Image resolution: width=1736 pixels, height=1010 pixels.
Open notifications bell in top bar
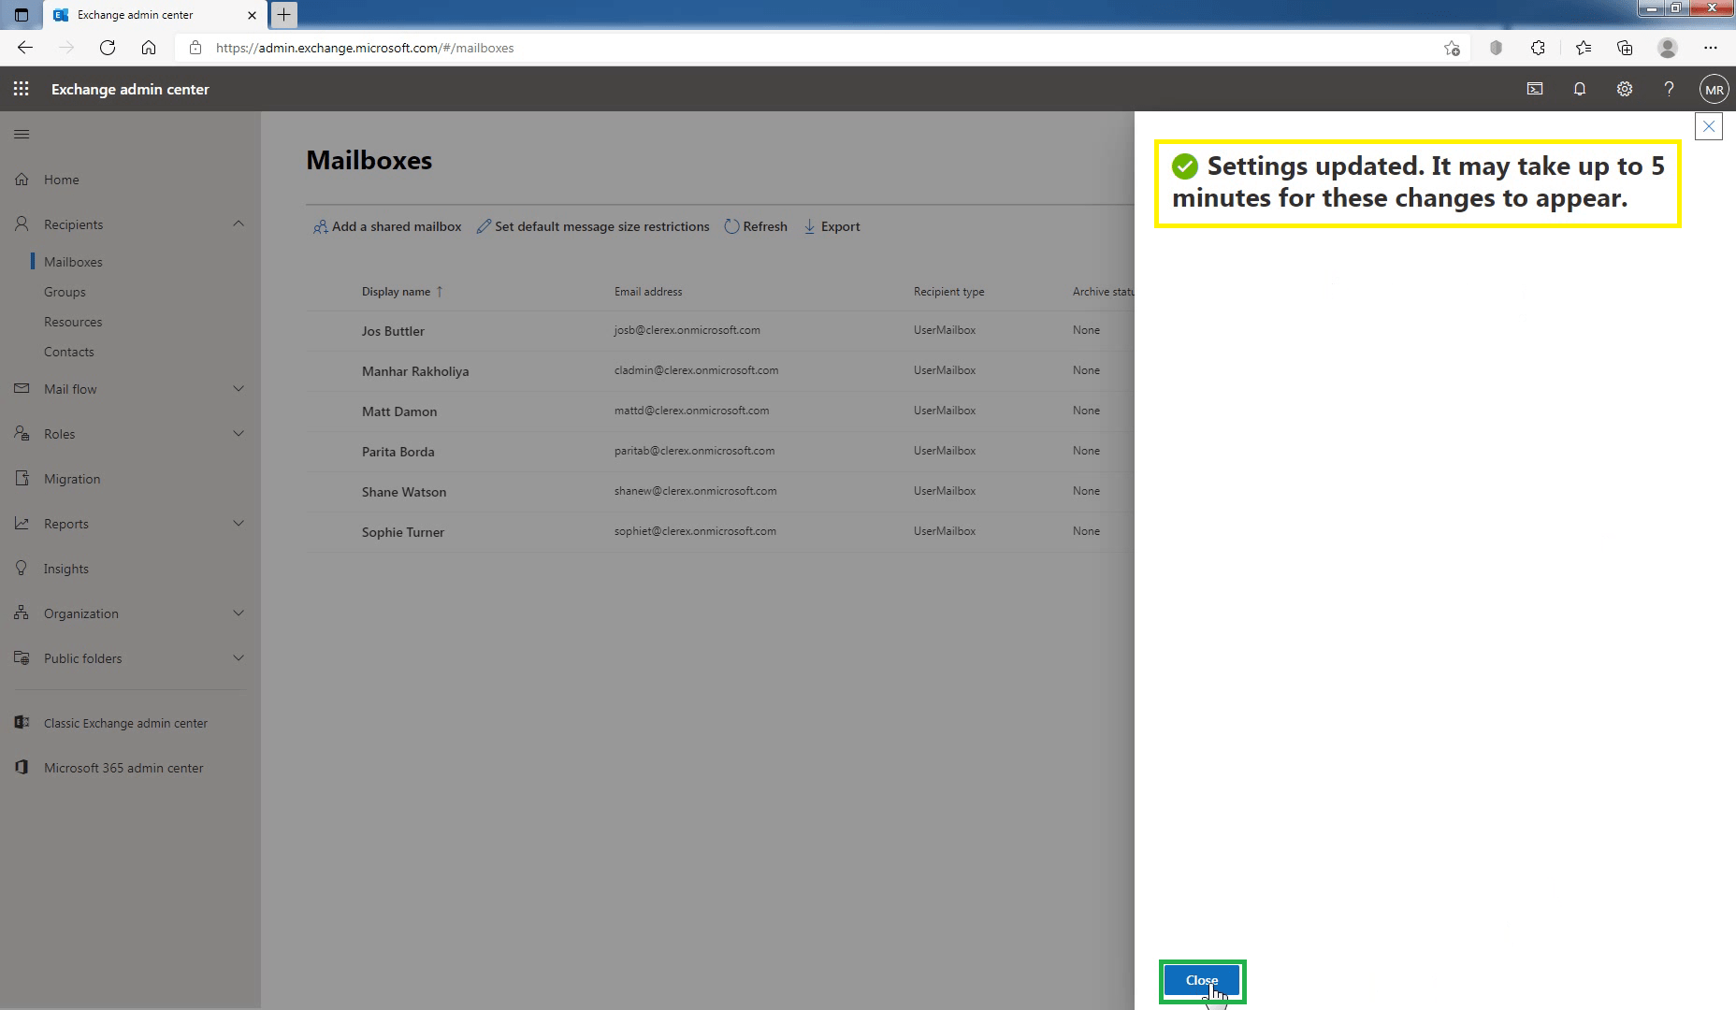pos(1580,89)
